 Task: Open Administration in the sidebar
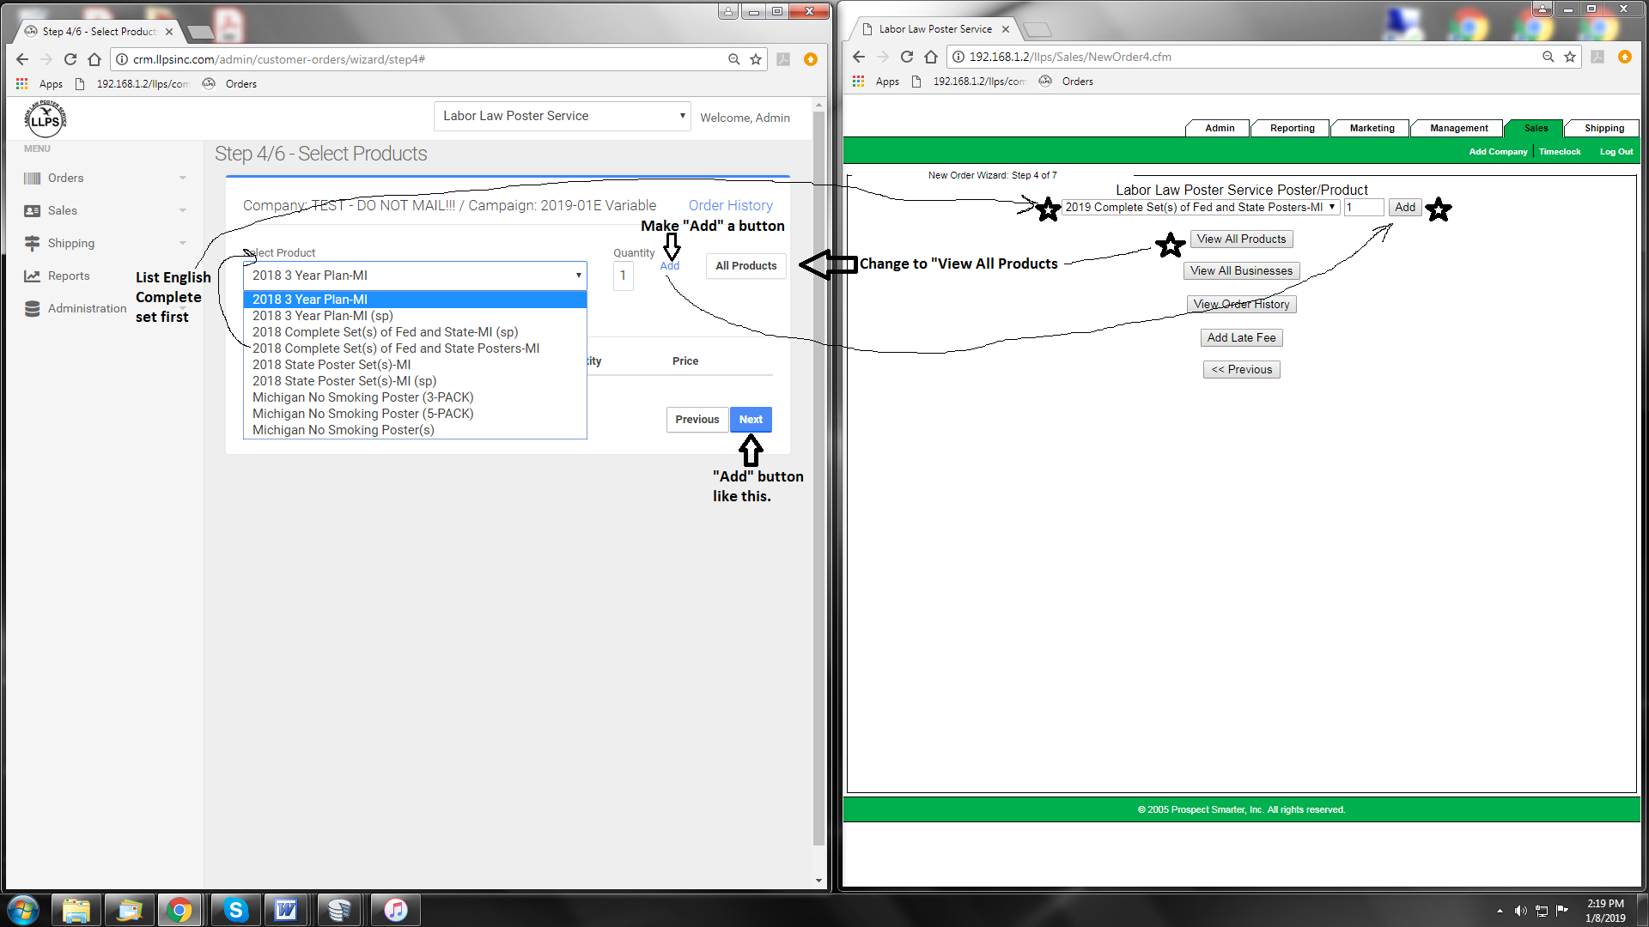87,308
